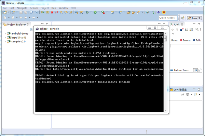
Task: Toggle Skip All Breakpoints icon
Action: (x=37, y=12)
